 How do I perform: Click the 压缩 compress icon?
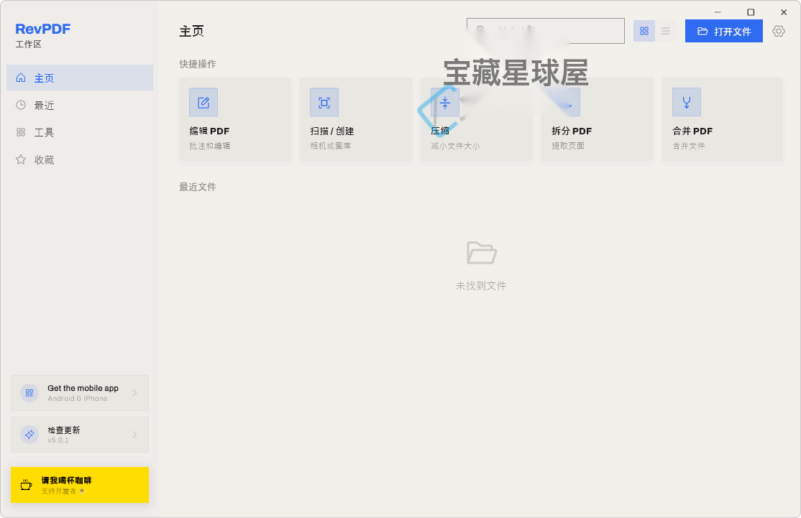click(x=445, y=103)
